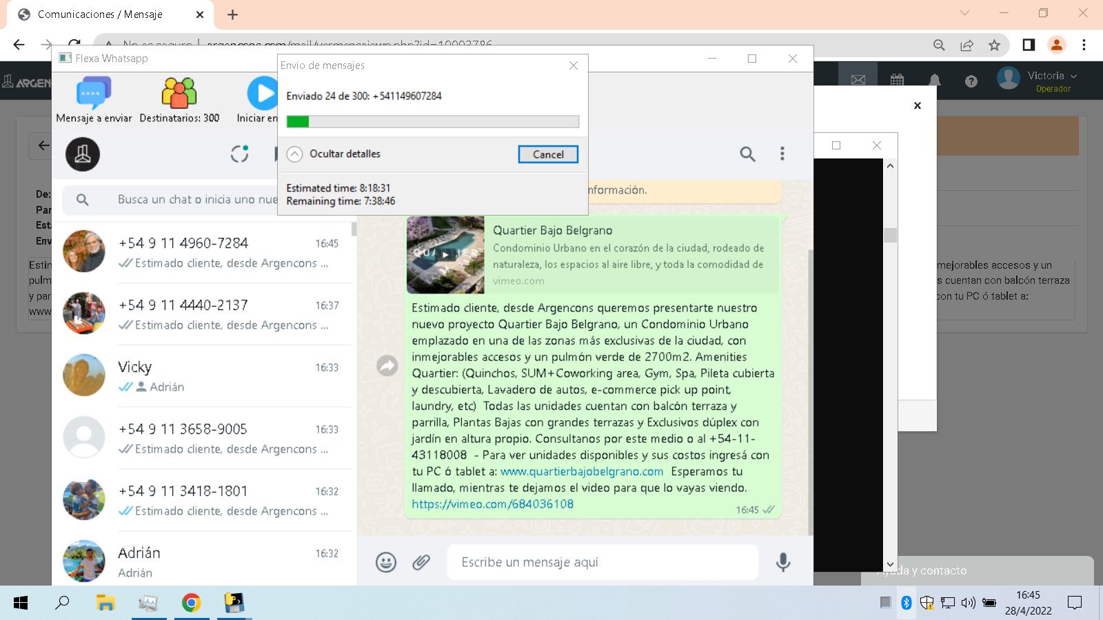
Task: Expand the Victoria Operador user menu
Action: pyautogui.click(x=1038, y=79)
